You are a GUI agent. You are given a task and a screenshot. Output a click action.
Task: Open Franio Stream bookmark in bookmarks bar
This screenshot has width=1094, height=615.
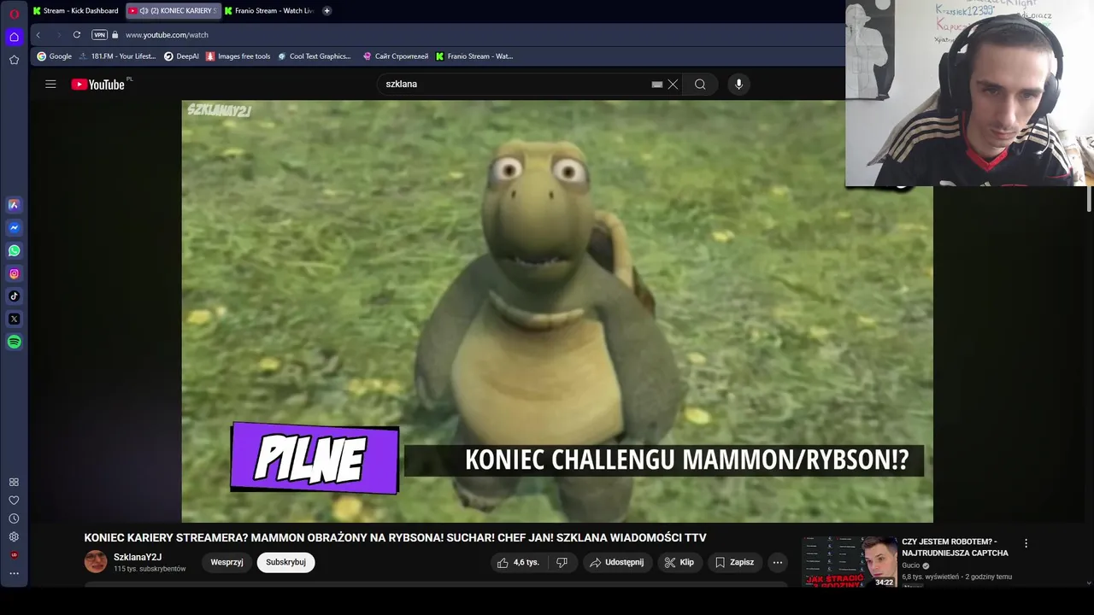tap(474, 56)
